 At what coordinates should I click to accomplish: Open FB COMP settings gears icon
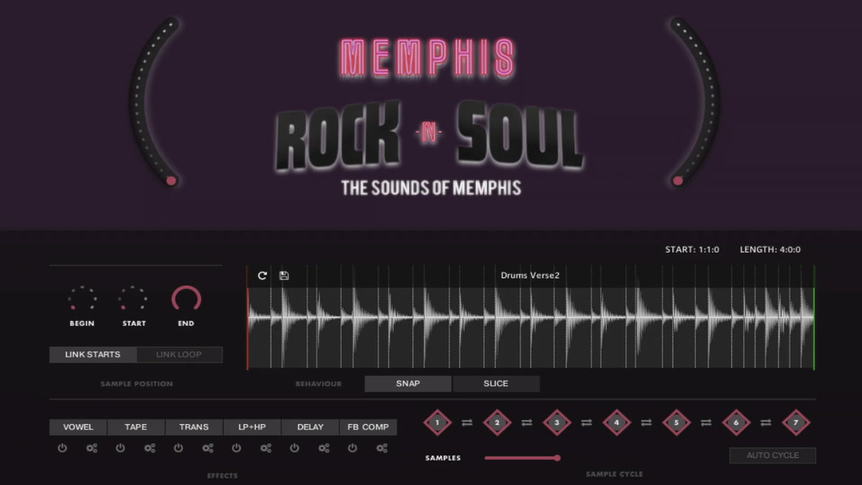(x=381, y=448)
